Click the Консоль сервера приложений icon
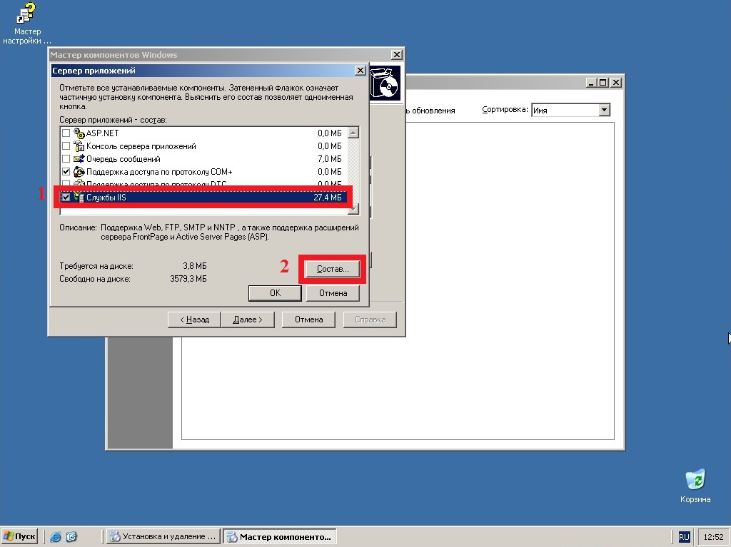The image size is (731, 547). [79, 146]
